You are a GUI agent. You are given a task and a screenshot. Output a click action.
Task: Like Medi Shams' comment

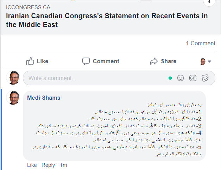coord(32,165)
